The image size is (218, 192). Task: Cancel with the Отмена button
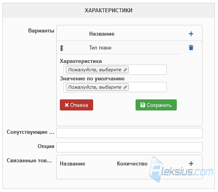coord(76,105)
